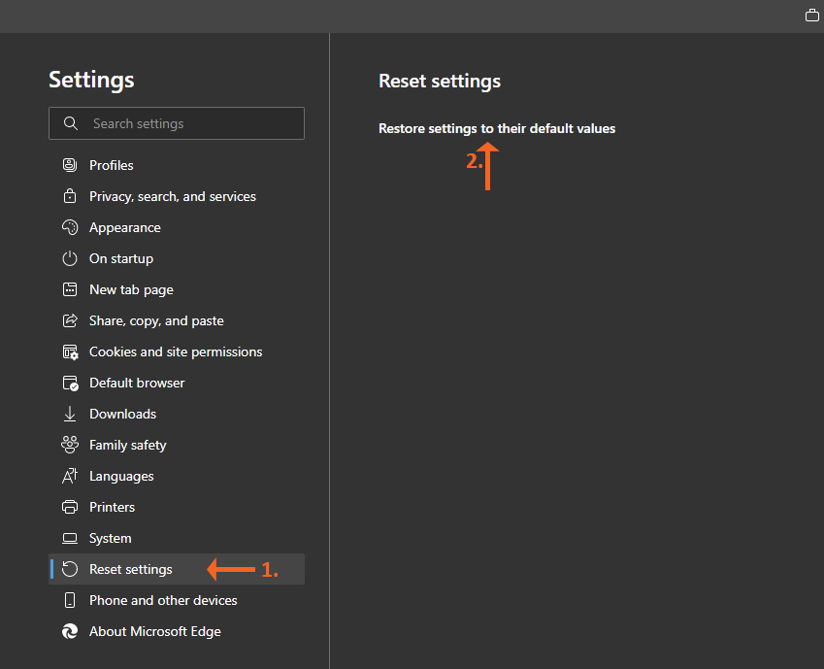Select the Cookies and site permissions icon
Image resolution: width=824 pixels, height=669 pixels.
[70, 351]
